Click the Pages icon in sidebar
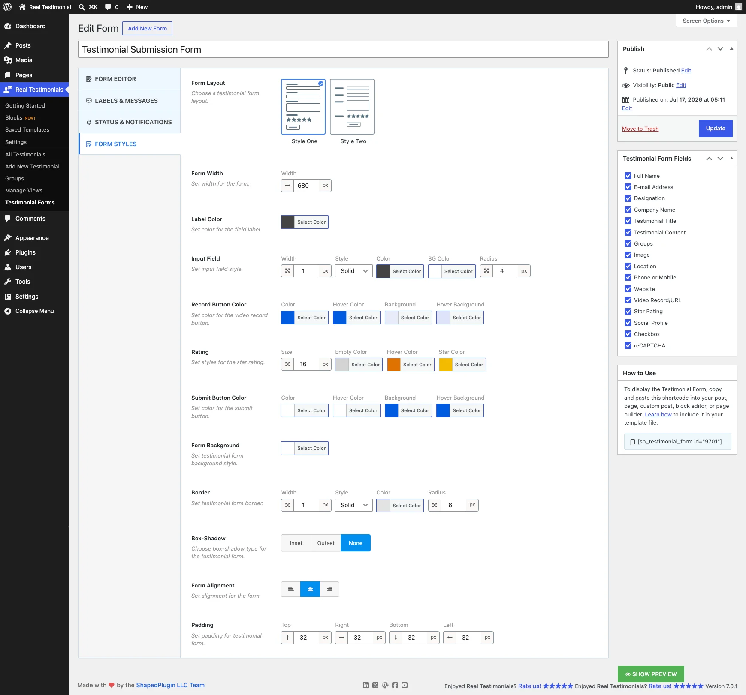746x695 pixels. (8, 75)
